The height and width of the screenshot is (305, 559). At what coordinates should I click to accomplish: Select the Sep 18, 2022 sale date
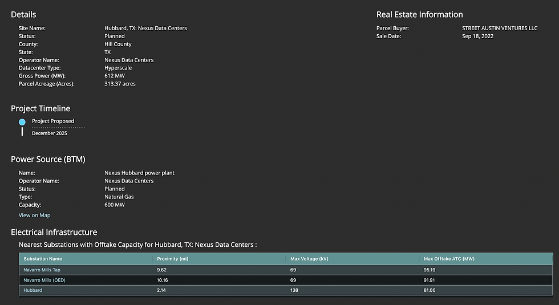coord(478,36)
